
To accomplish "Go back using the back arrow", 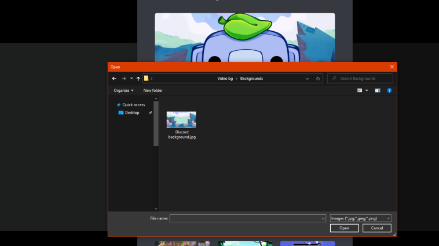I will (114, 79).
